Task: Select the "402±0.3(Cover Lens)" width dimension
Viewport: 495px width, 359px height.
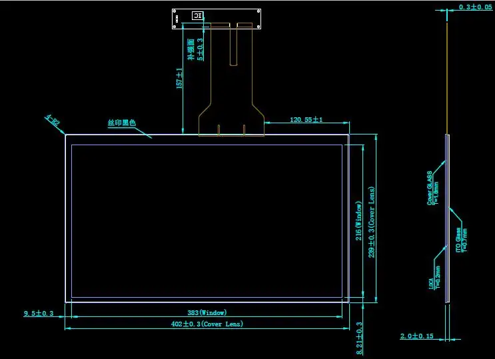Action: point(207,324)
